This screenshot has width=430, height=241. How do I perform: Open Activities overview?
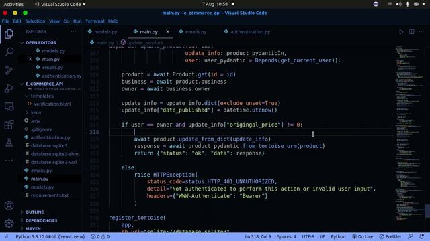(13, 4)
